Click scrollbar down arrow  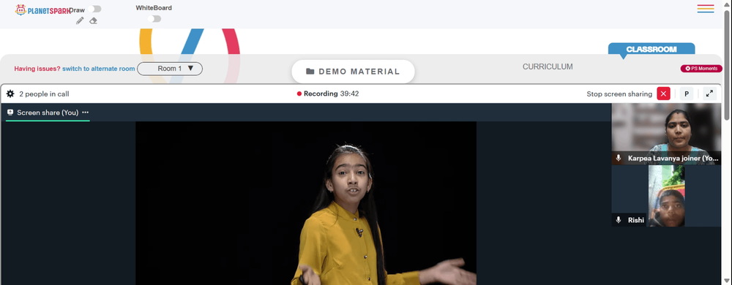click(727, 281)
